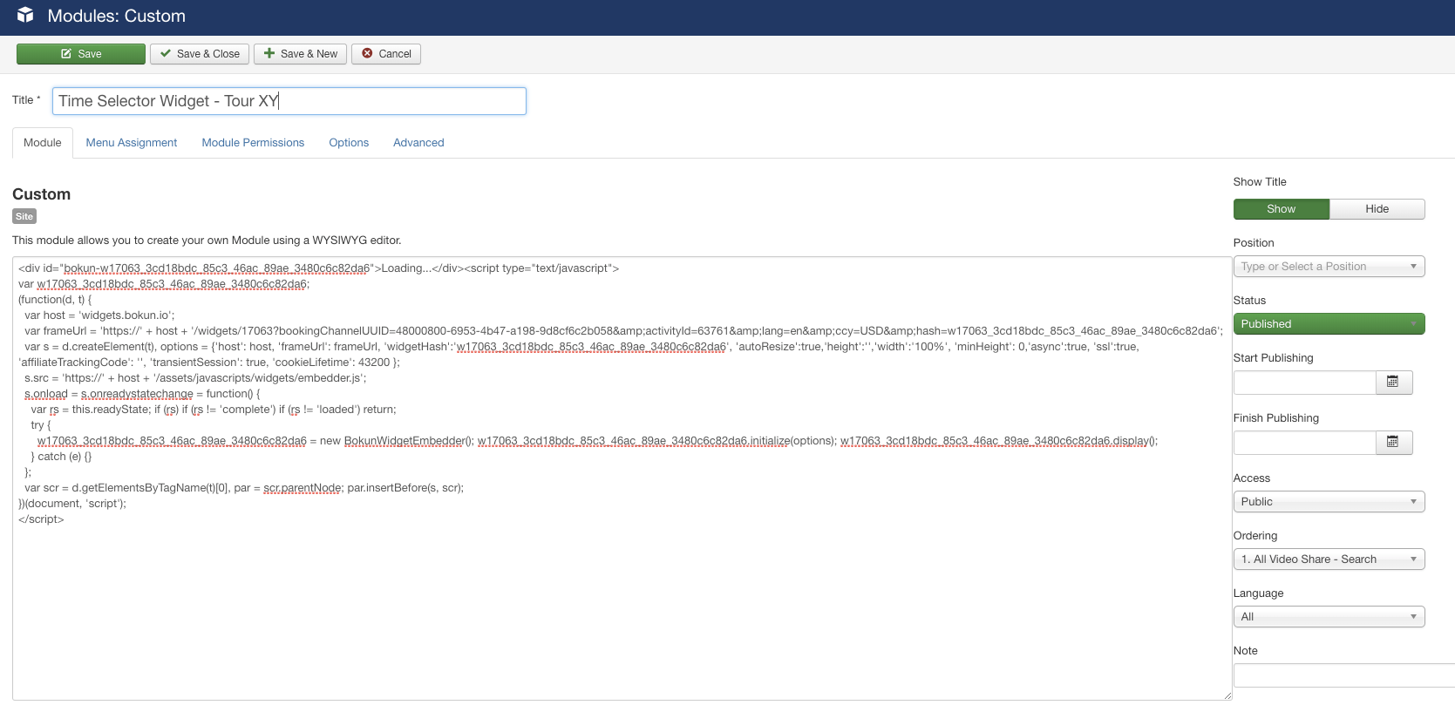This screenshot has height=705, width=1455.
Task: Click the 'var host = widgets.bokun.io' line
Action: pos(99,315)
